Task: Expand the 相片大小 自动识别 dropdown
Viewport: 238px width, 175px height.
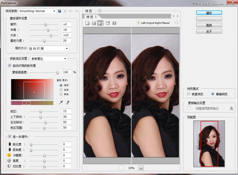Action: pyautogui.click(x=48, y=48)
